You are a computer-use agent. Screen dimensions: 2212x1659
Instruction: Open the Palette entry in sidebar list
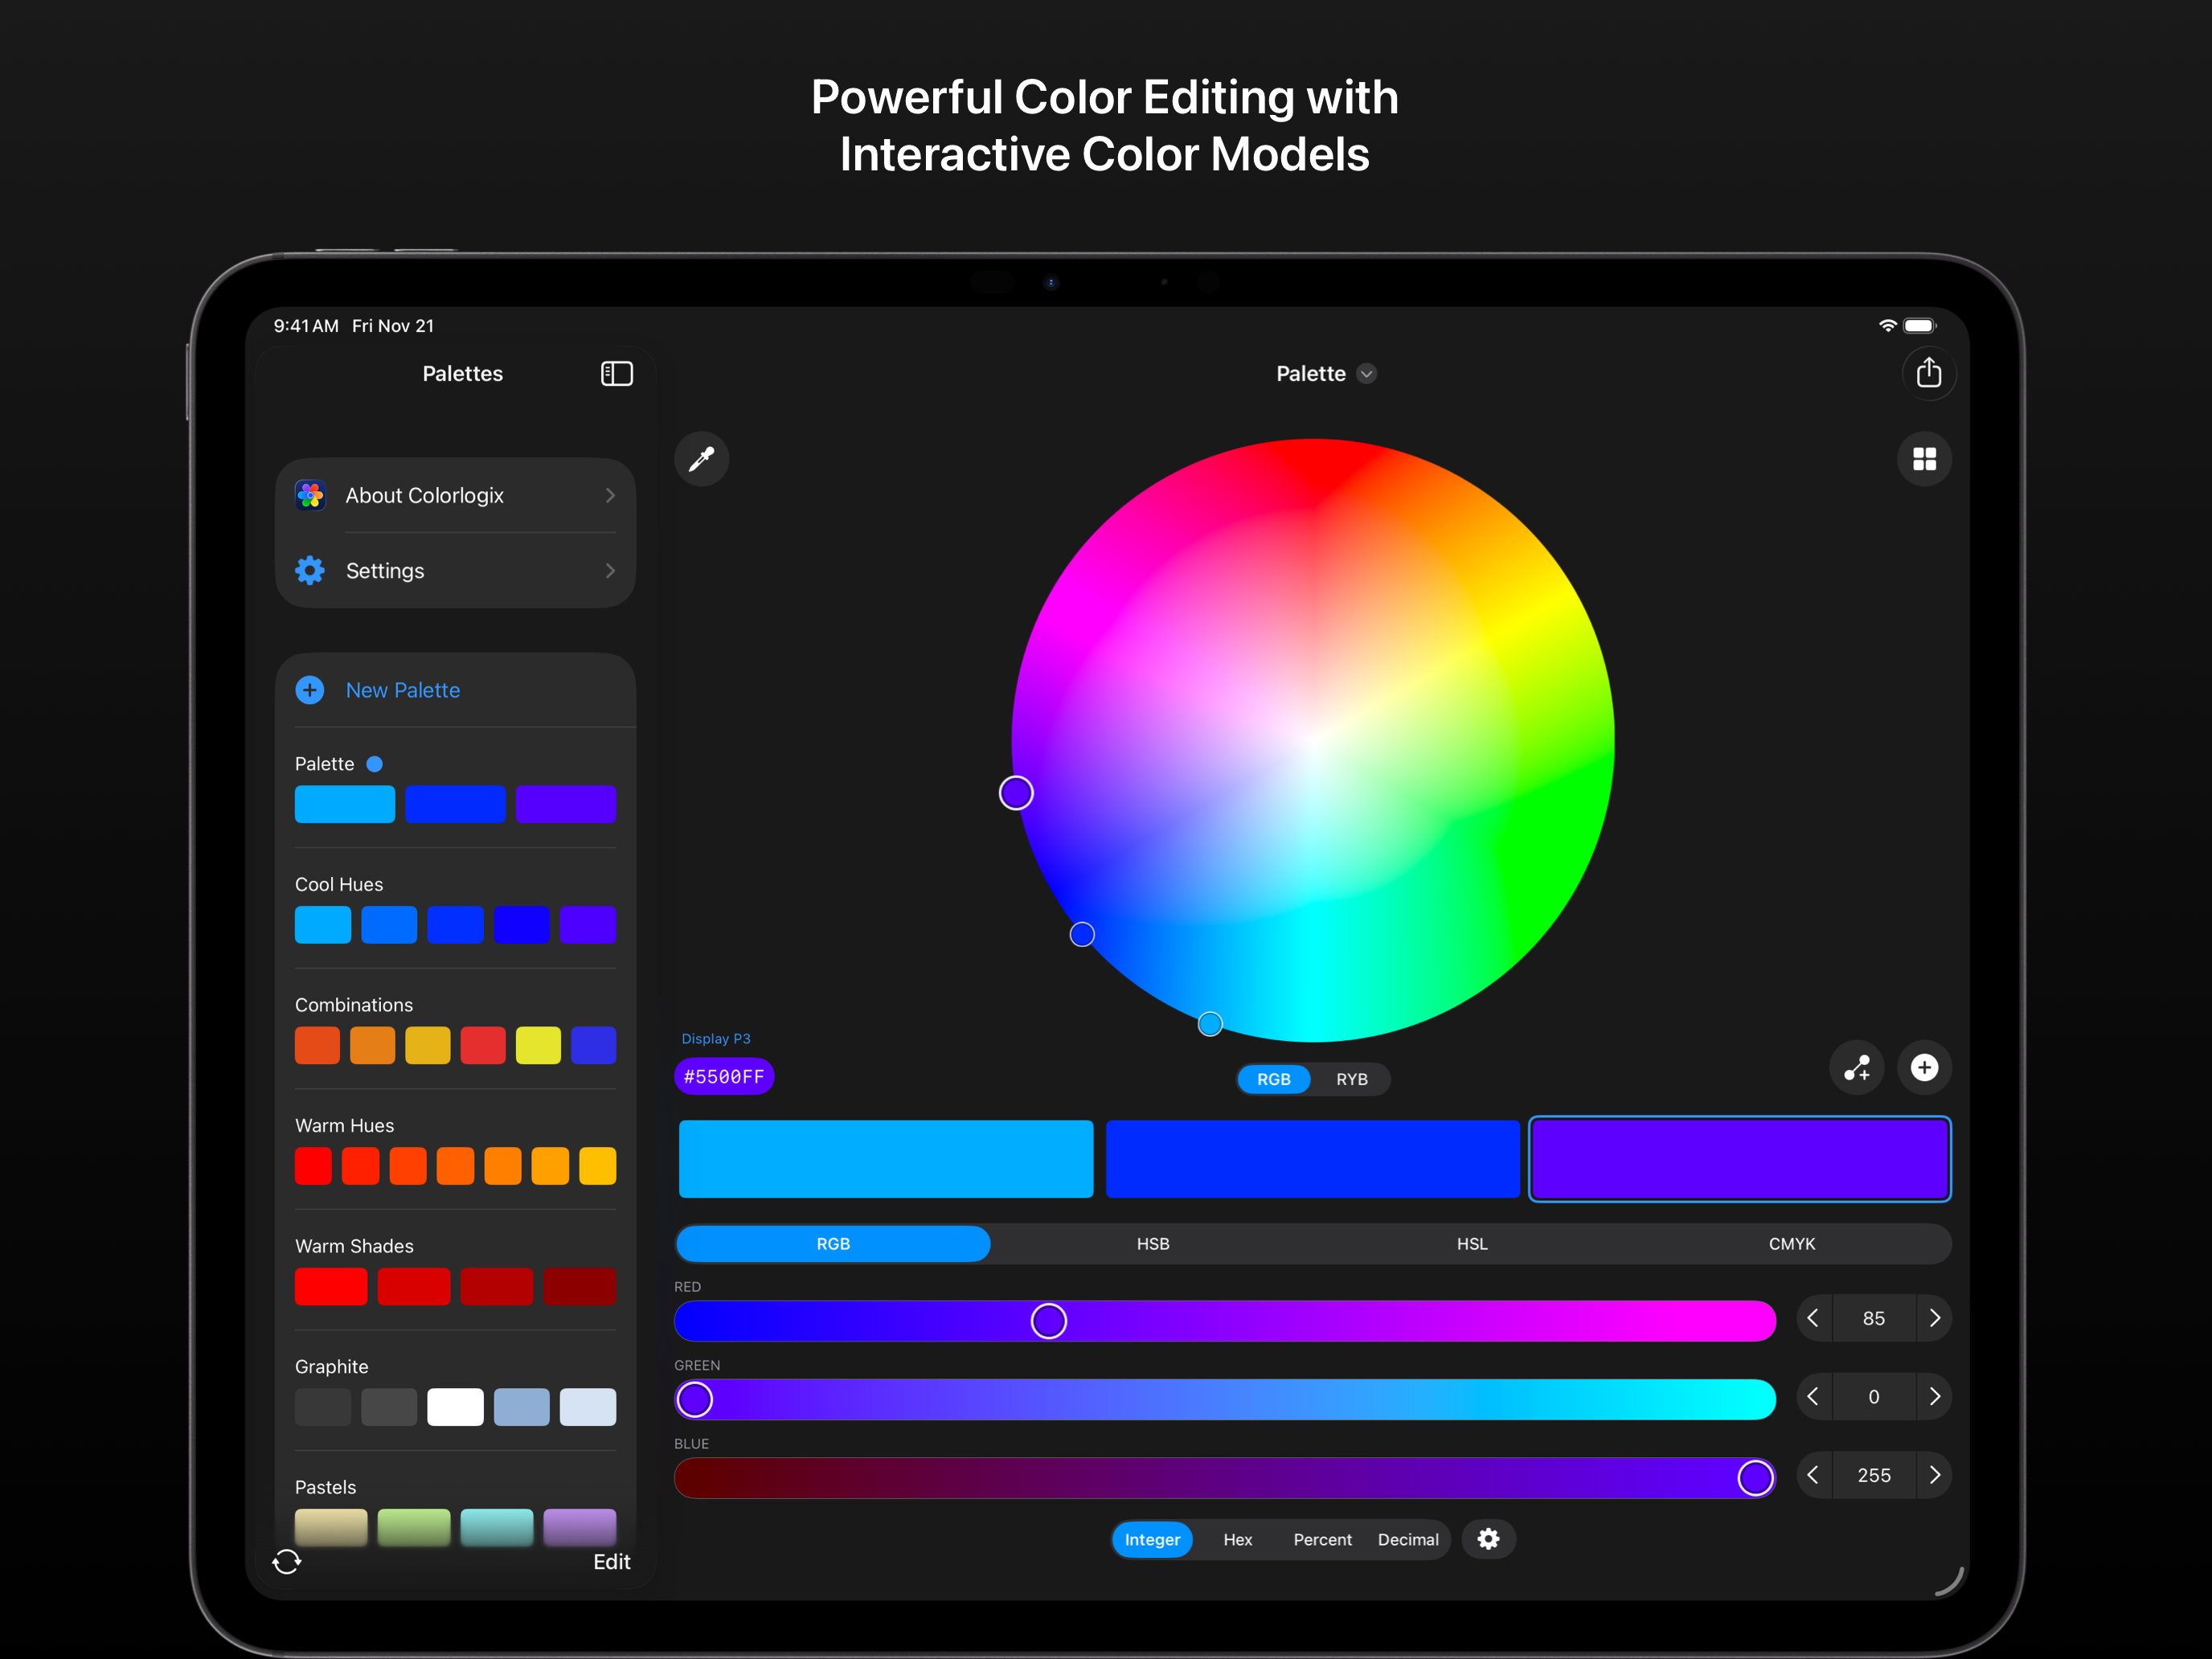(455, 788)
